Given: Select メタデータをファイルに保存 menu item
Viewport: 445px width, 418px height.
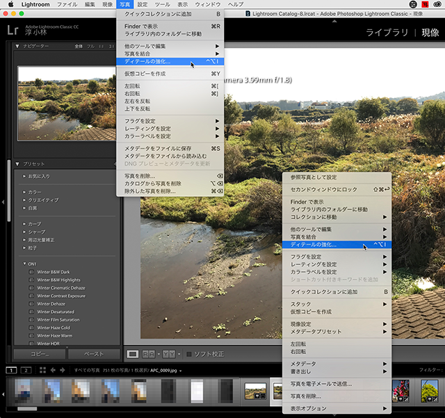Looking at the screenshot, I should 170,148.
